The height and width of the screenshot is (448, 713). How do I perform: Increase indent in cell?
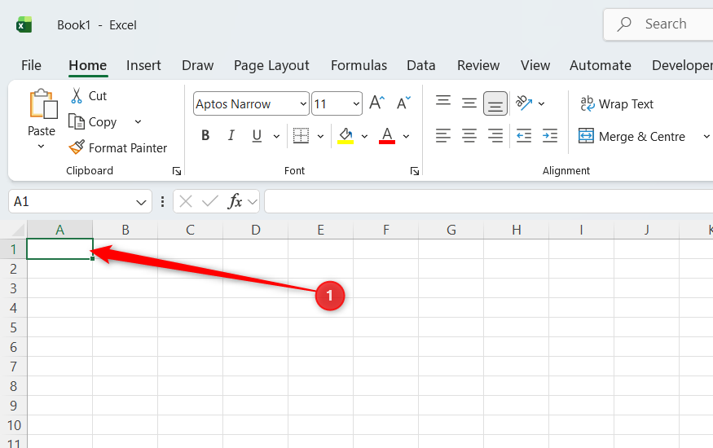(x=550, y=135)
